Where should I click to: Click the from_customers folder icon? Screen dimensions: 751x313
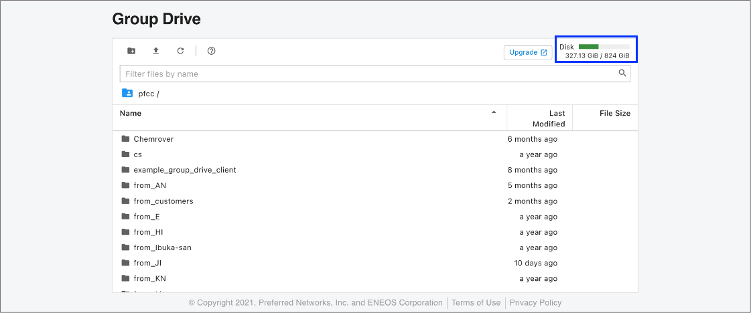tap(125, 201)
